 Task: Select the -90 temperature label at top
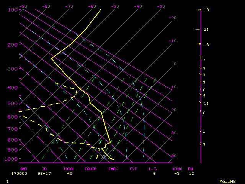tap(23, 6)
